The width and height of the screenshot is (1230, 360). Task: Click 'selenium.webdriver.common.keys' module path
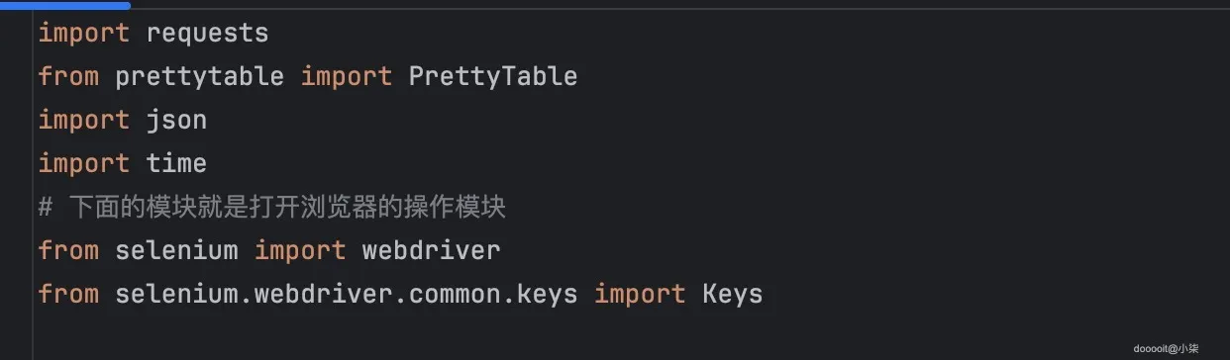click(x=347, y=294)
